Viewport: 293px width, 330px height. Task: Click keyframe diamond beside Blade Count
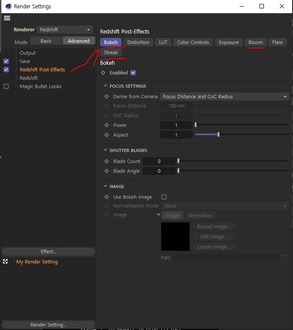click(107, 161)
